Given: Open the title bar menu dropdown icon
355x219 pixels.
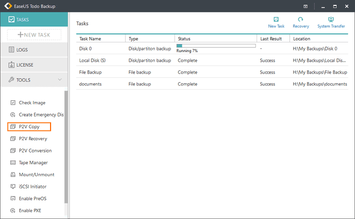Looking at the screenshot, I should pos(306,6).
